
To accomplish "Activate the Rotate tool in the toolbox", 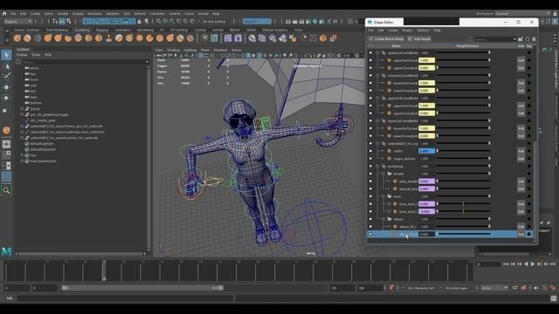I will click(6, 98).
